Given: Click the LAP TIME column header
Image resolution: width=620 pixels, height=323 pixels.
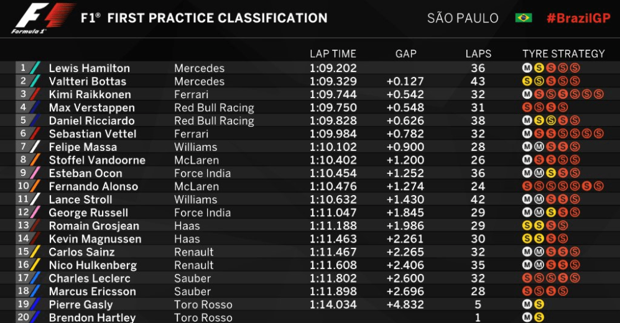Looking at the screenshot, I should pos(333,53).
